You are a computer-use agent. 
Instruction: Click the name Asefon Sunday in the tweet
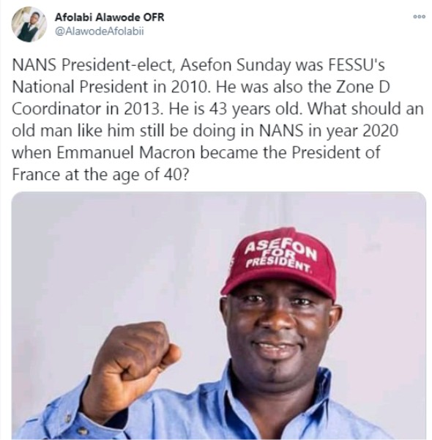[x=235, y=65]
